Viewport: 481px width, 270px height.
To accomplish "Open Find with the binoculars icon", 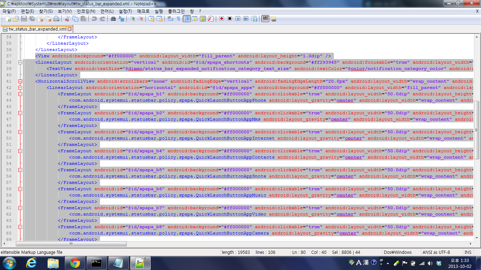I will coord(113,19).
